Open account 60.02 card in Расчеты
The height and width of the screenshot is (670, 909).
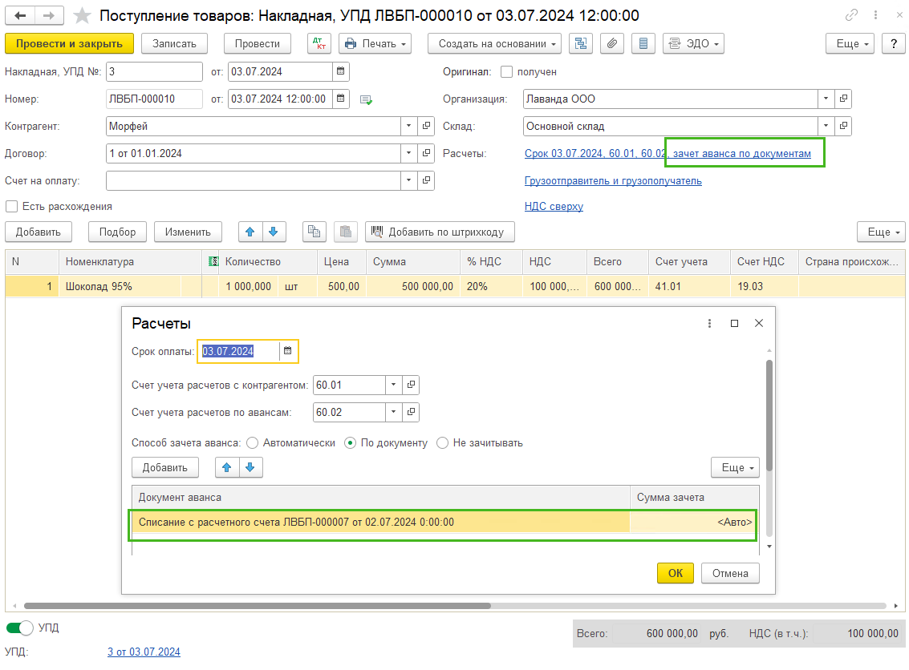click(x=411, y=412)
